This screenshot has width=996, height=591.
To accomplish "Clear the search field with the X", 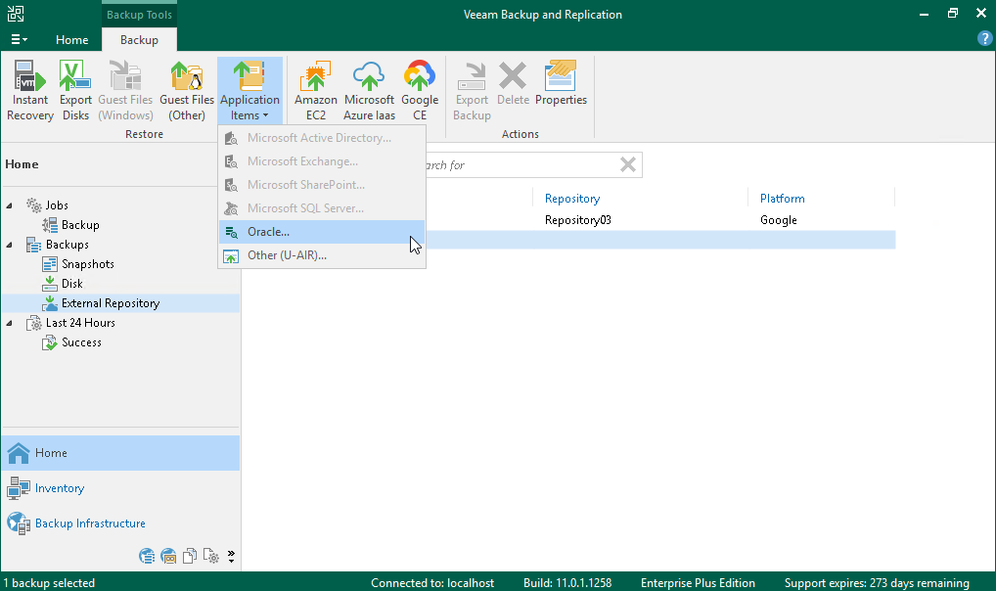I will pyautogui.click(x=627, y=165).
